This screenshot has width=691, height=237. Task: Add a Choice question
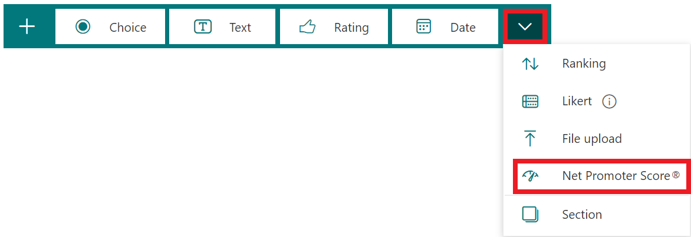(110, 27)
